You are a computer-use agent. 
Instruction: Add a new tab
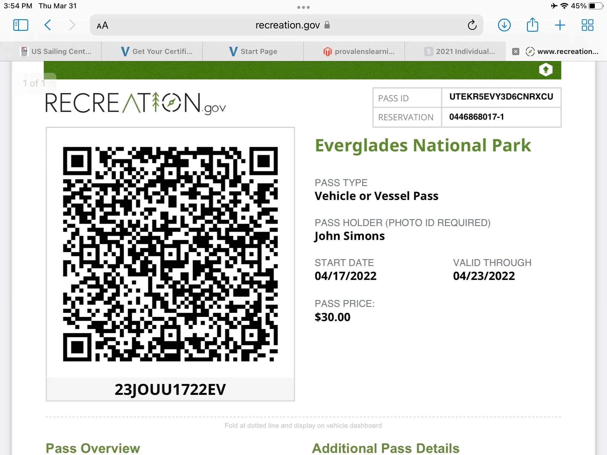point(560,25)
